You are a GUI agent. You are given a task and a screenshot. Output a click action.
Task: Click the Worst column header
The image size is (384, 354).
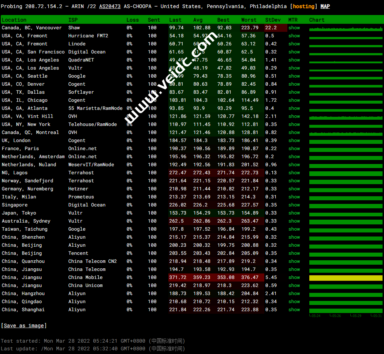click(x=249, y=20)
